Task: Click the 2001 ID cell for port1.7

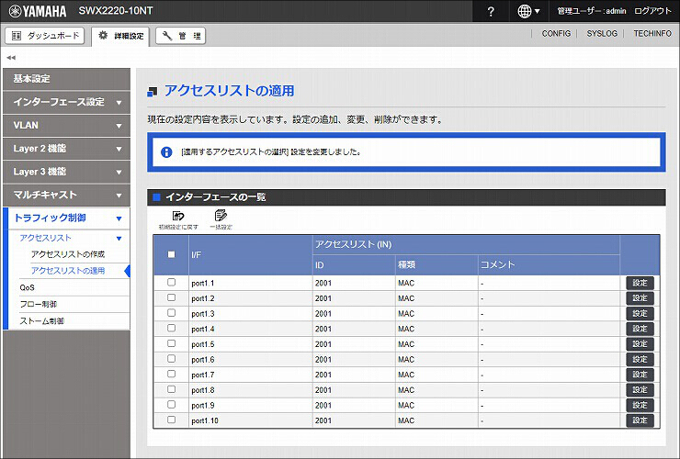Action: point(354,375)
